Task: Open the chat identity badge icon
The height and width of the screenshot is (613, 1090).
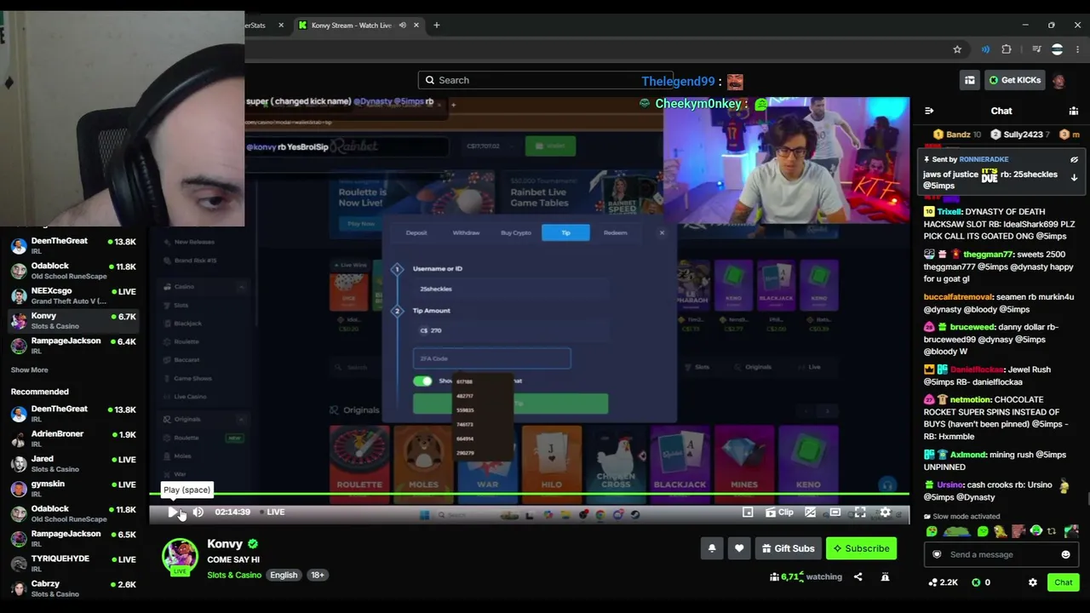Action: [x=937, y=554]
